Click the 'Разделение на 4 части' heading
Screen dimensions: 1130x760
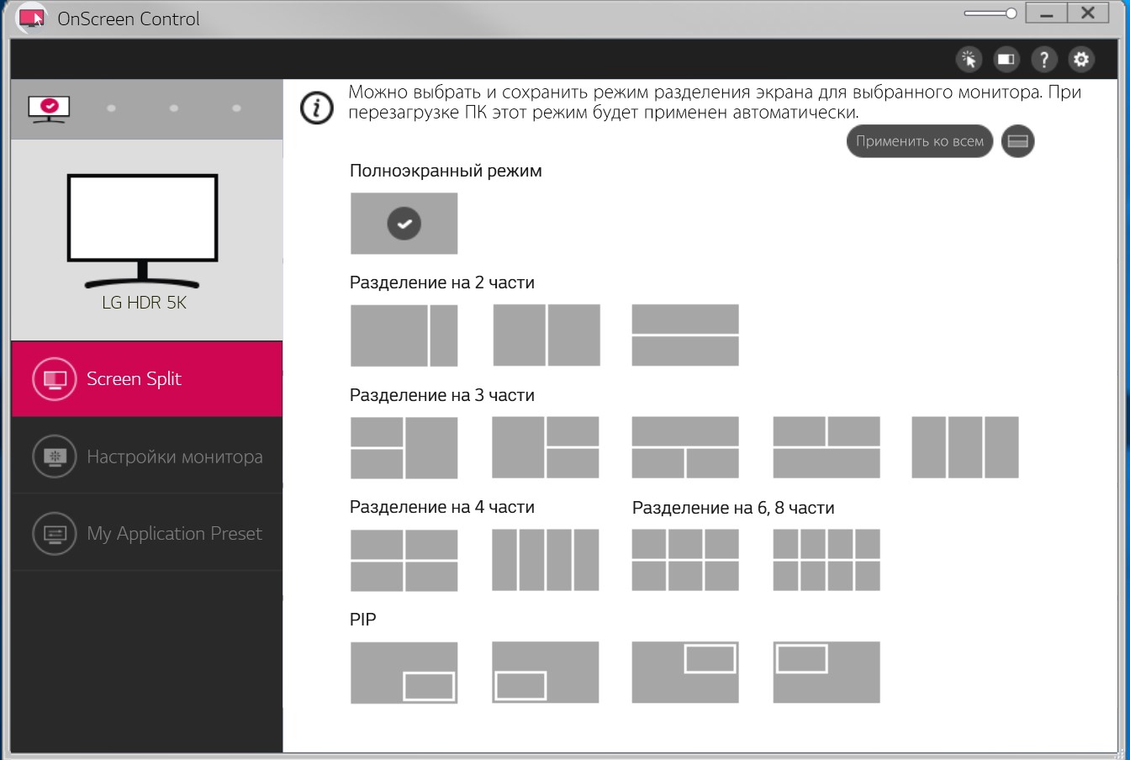pyautogui.click(x=442, y=507)
